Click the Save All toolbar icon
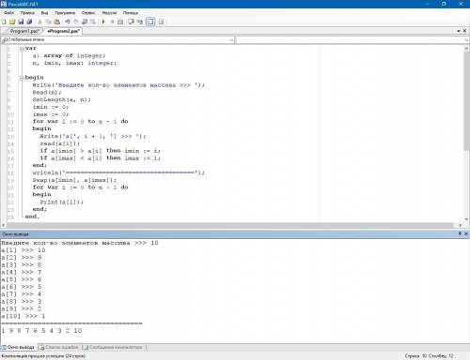This screenshot has width=470, height=360. 29,22
